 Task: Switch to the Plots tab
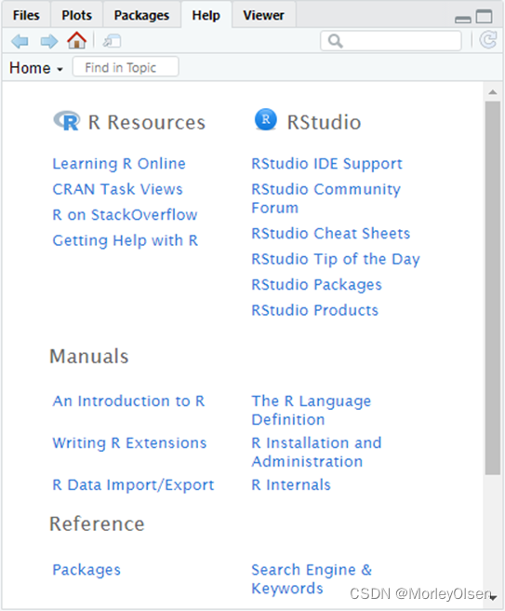pos(76,15)
